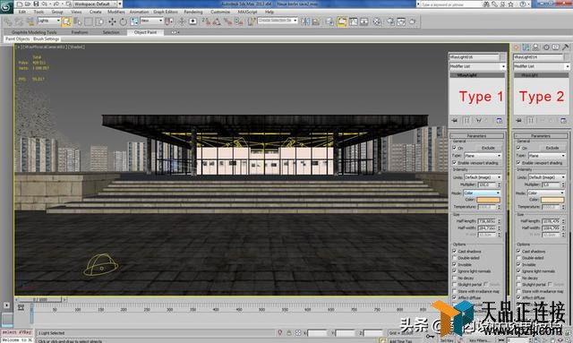
Task: Click the Open File icon in title bar
Action: [28, 4]
